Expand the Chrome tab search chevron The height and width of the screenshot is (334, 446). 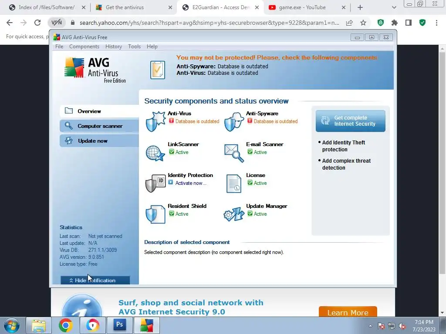394,7
